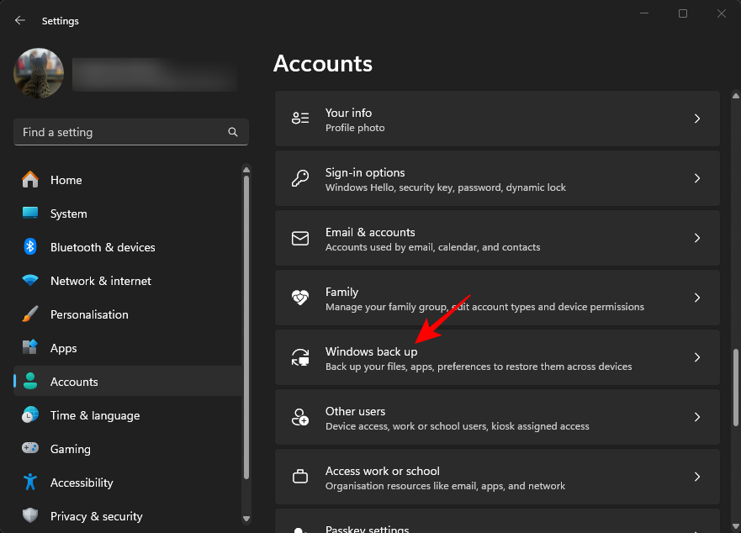This screenshot has height=533, width=741.
Task: Click the user profile picture
Action: click(39, 73)
